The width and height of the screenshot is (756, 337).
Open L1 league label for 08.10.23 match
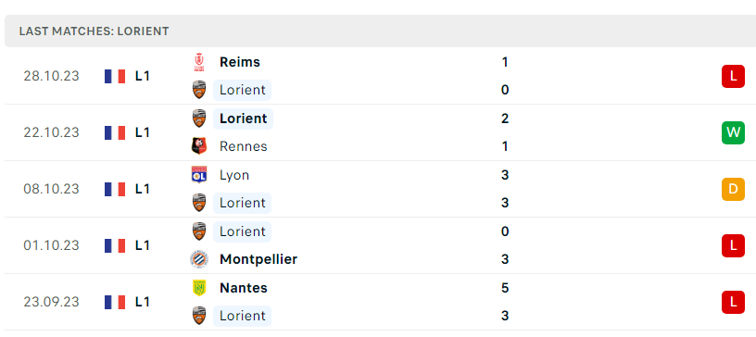[143, 189]
